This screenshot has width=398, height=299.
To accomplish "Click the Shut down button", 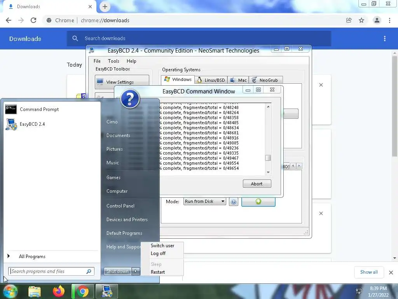I will (x=117, y=271).
